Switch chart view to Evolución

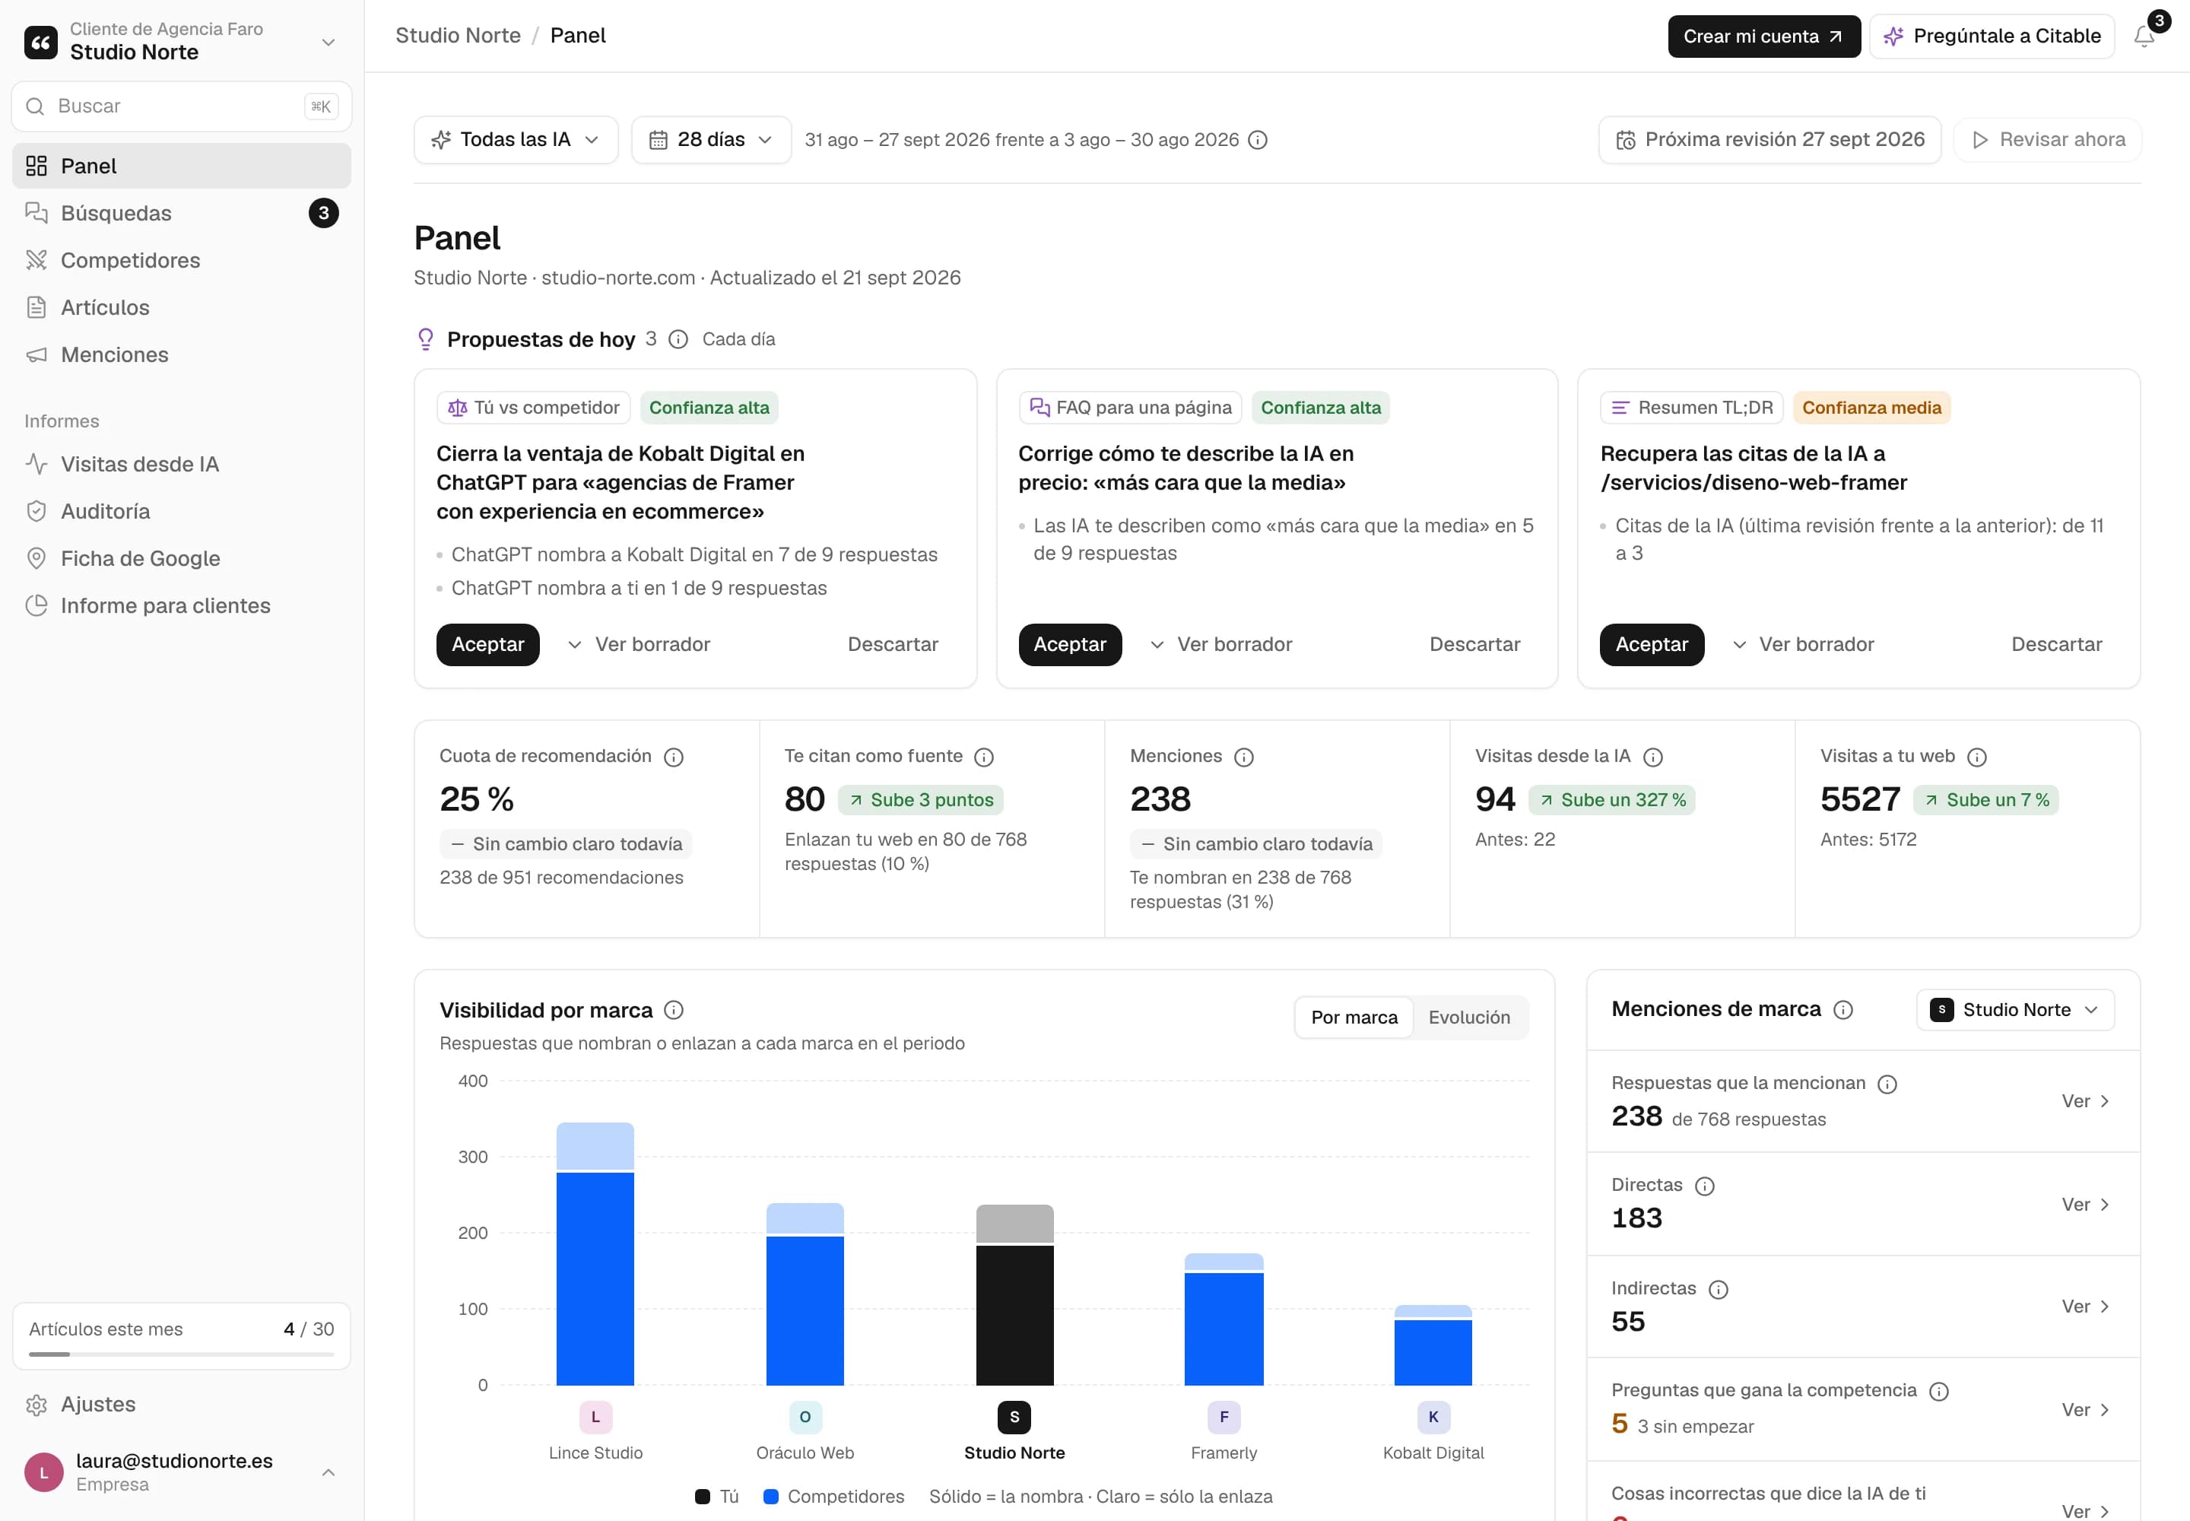pos(1468,1017)
